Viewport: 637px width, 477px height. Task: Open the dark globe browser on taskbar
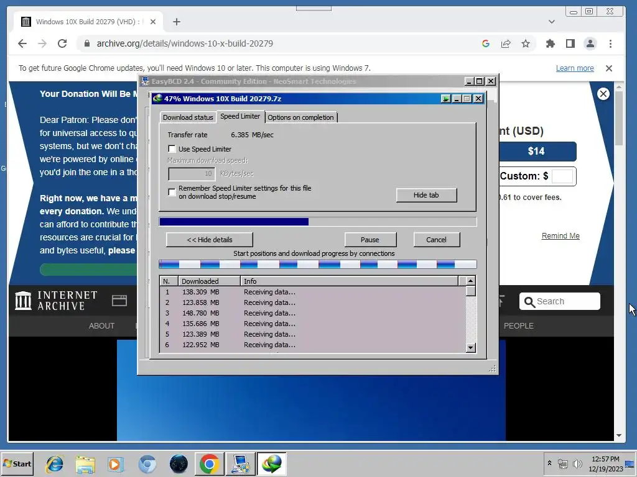click(x=179, y=463)
